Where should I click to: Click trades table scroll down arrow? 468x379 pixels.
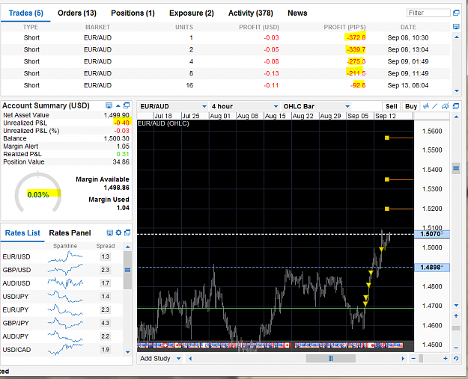pos(456,90)
